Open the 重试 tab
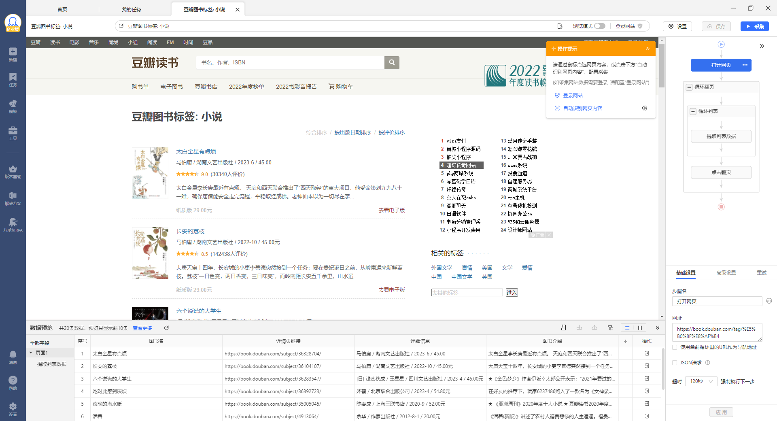This screenshot has height=421, width=777. click(x=762, y=273)
